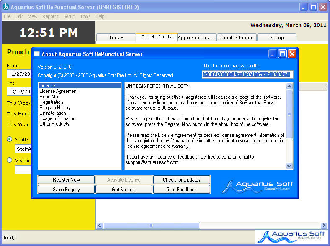Close the About Aquarius Soft dialog
Image resolution: width=330 pixels, height=246 pixels.
point(292,54)
